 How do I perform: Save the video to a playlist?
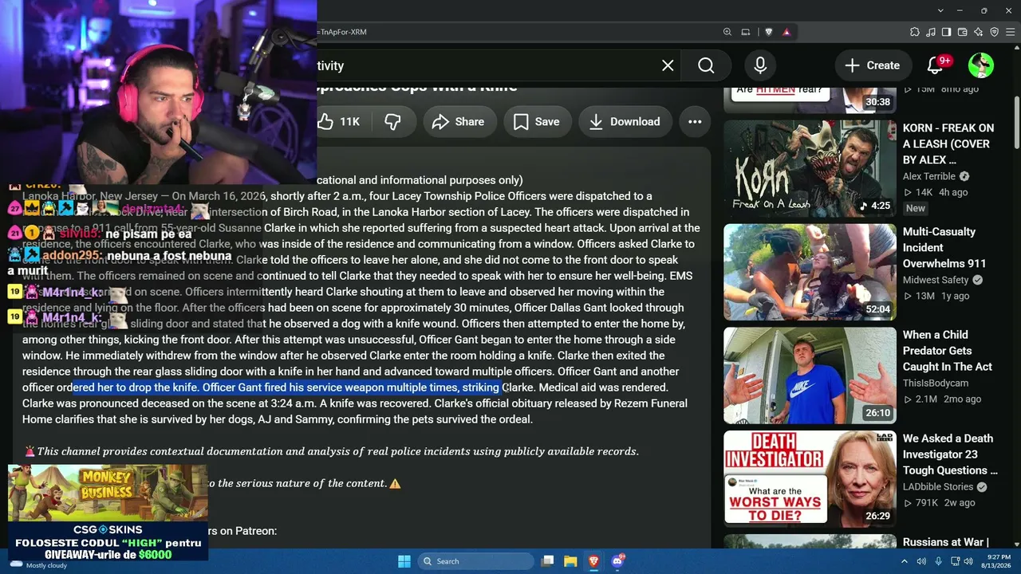tap(536, 122)
